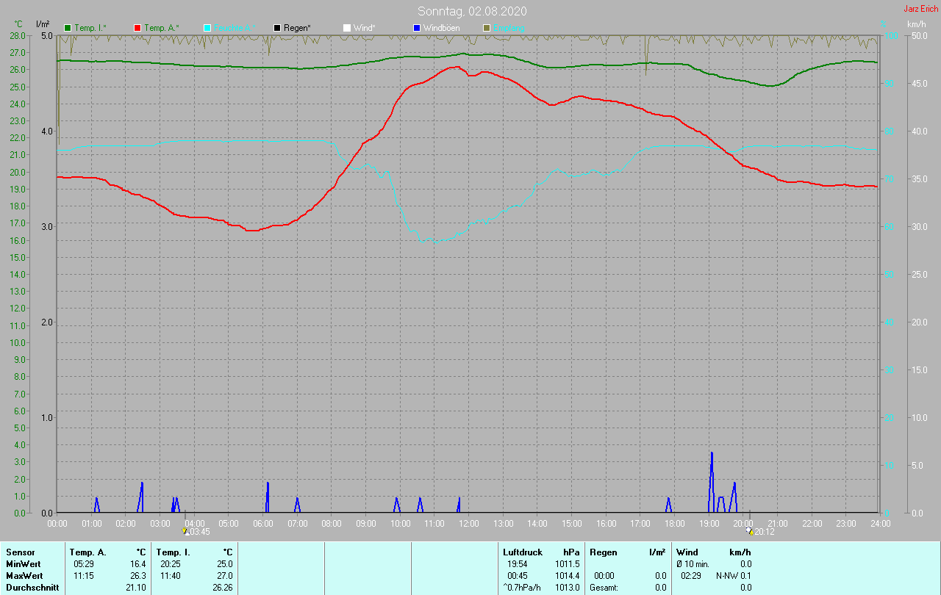The image size is (941, 595).
Task: Click the Jarz Erich author text
Action: (x=920, y=9)
